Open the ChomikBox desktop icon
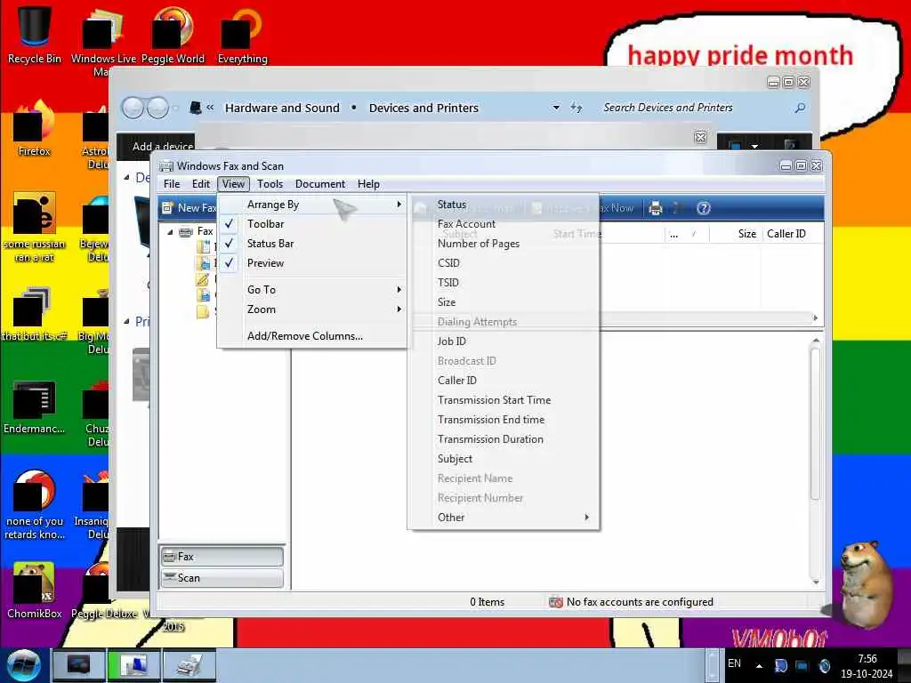This screenshot has width=911, height=683. click(35, 591)
